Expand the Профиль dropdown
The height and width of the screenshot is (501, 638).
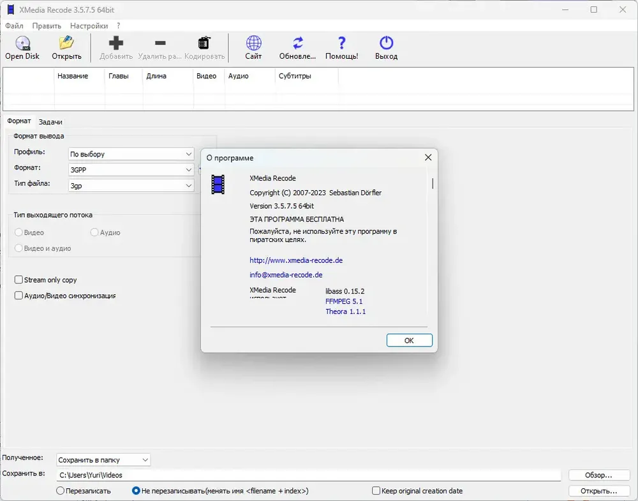click(131, 154)
